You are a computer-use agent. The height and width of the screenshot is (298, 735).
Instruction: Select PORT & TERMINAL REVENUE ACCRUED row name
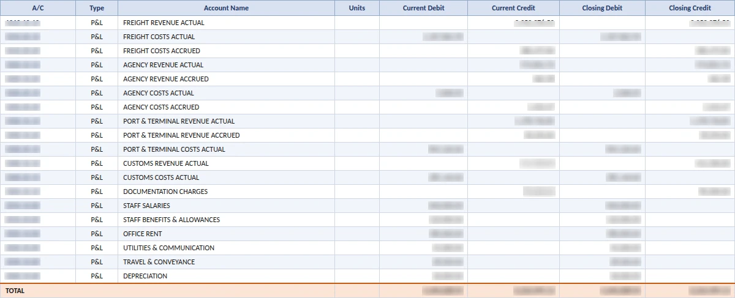pos(181,135)
